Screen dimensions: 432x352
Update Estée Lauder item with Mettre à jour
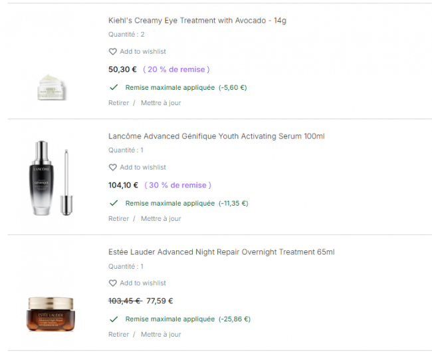[x=161, y=334]
